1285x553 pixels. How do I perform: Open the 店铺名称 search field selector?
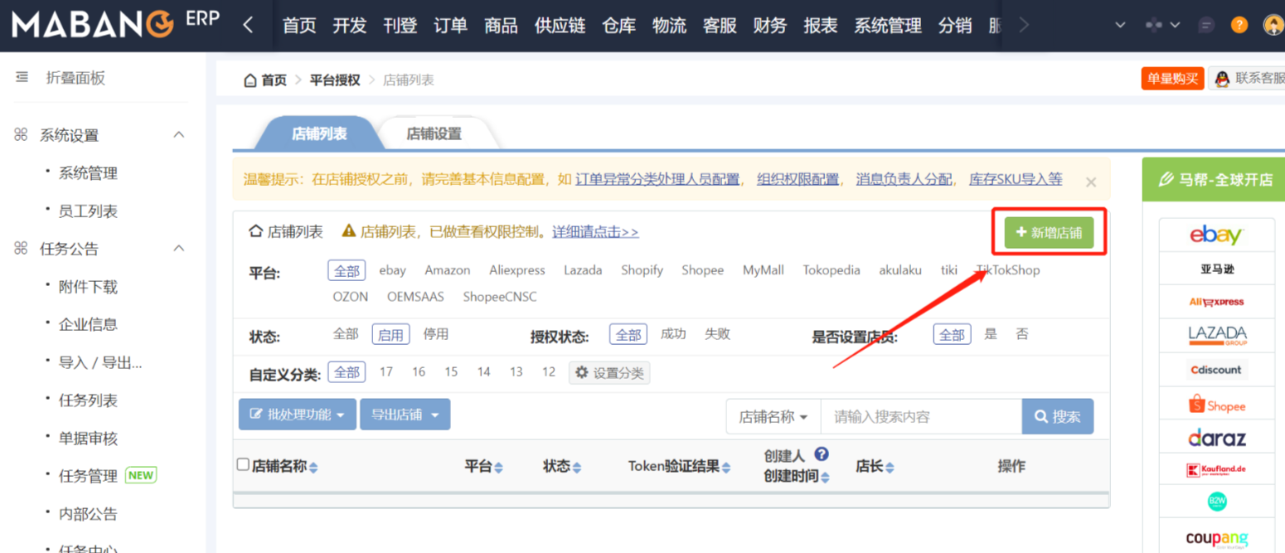pyautogui.click(x=773, y=416)
